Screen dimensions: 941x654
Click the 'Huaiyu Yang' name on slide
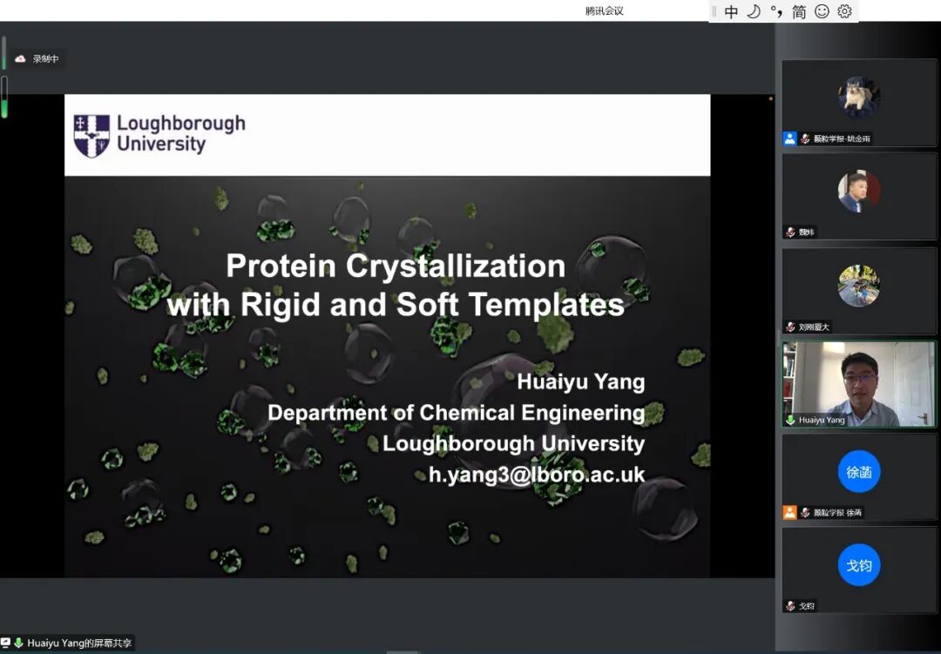click(581, 381)
